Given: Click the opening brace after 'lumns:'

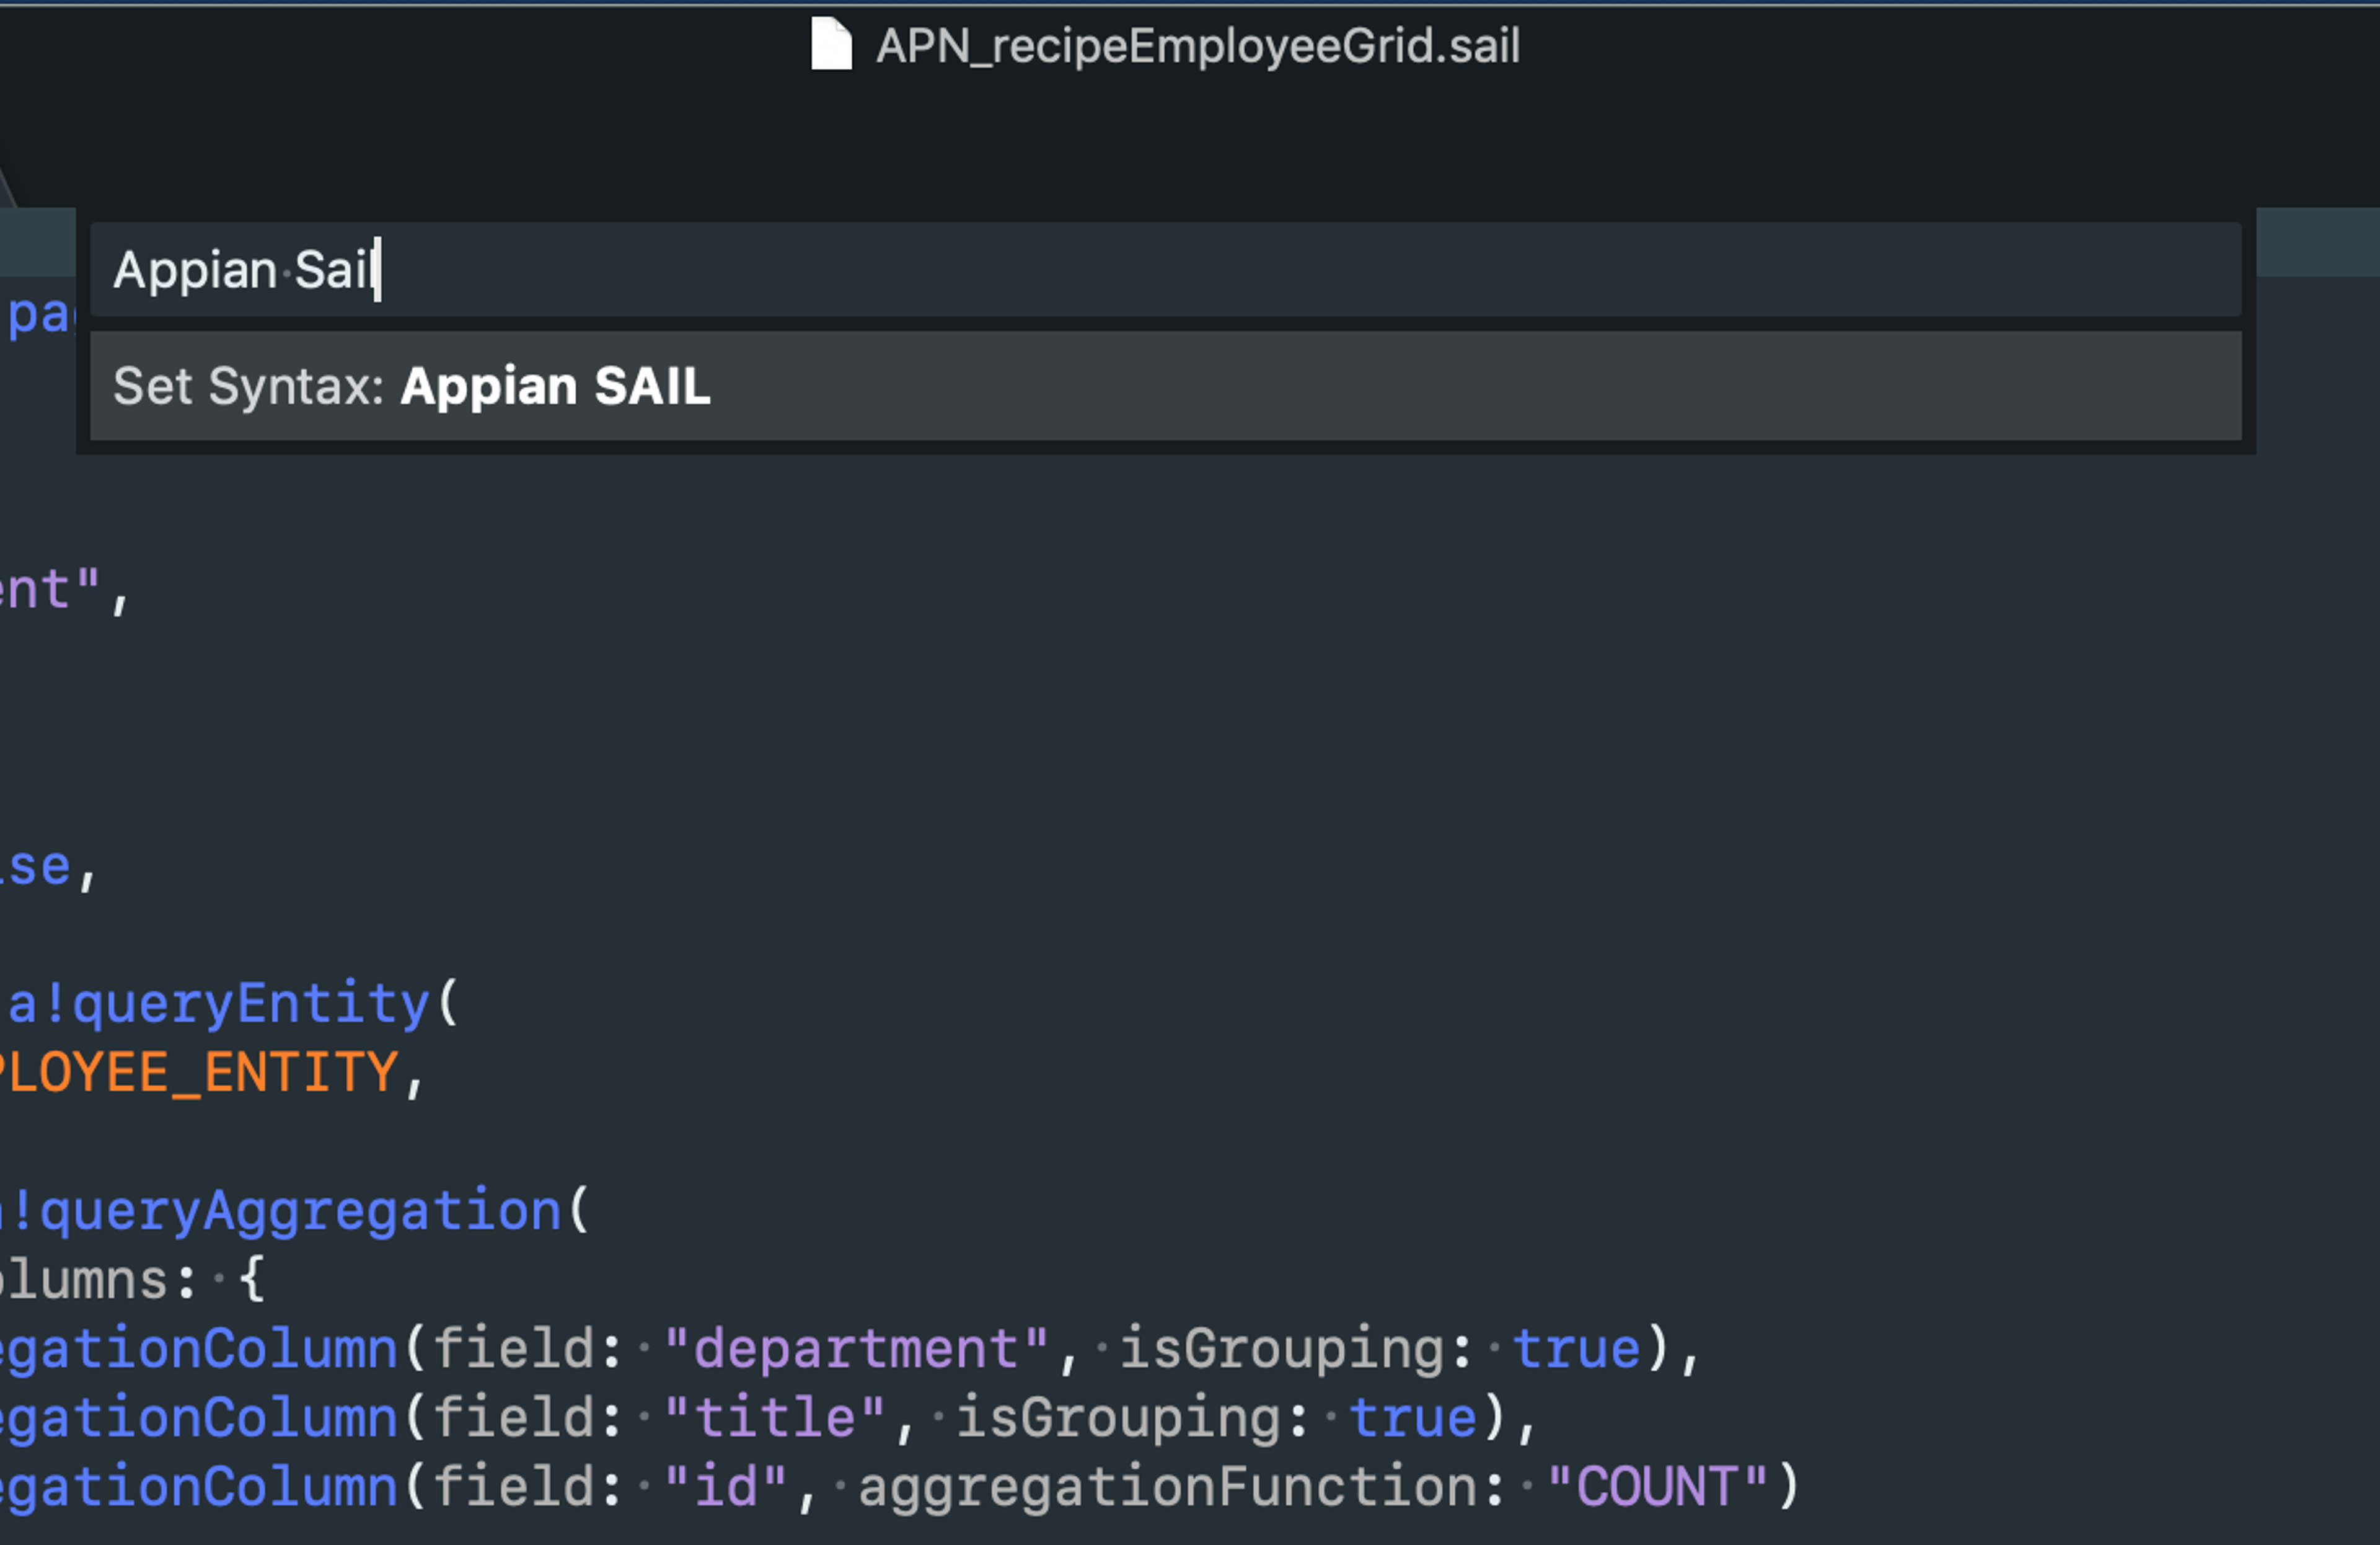Looking at the screenshot, I should [x=253, y=1280].
